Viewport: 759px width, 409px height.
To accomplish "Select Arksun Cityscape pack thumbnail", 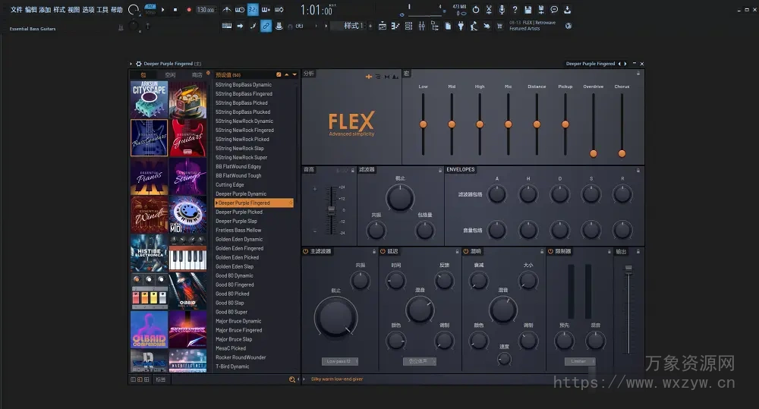I will point(149,99).
